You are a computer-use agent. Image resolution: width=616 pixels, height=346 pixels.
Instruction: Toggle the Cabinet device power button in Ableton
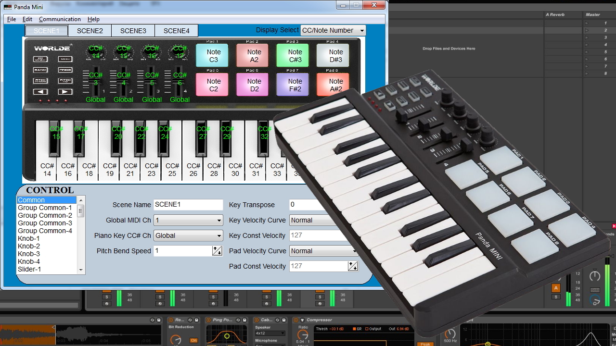pyautogui.click(x=257, y=320)
